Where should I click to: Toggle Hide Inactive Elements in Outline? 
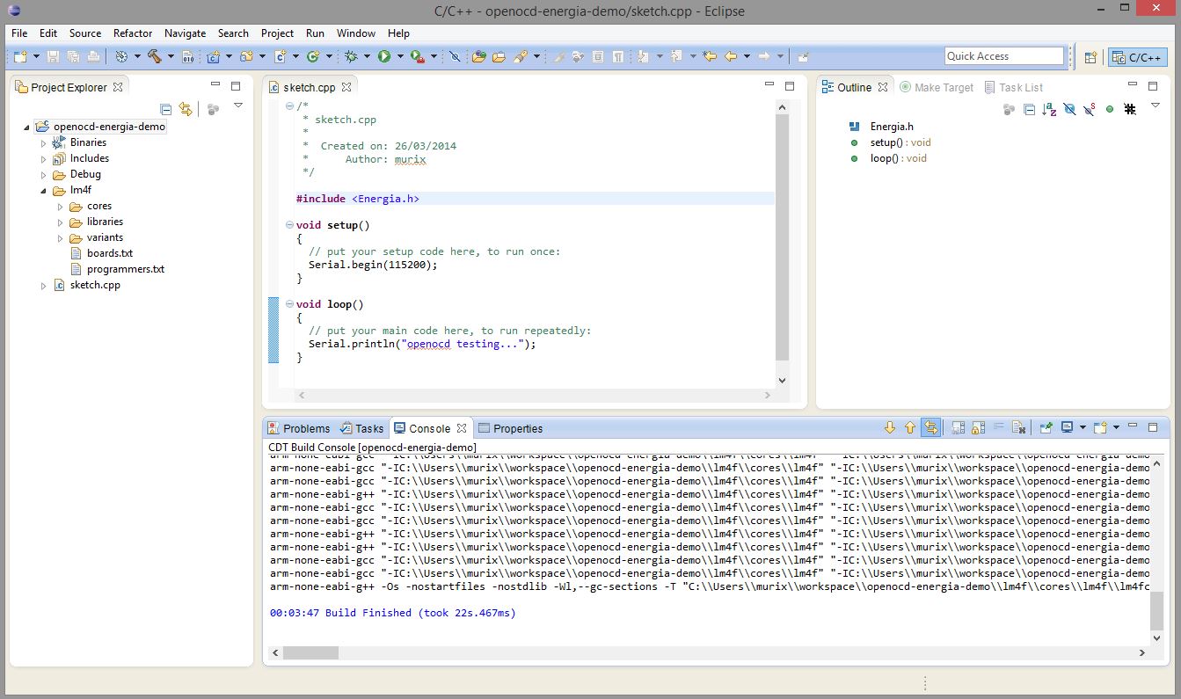click(x=1130, y=109)
